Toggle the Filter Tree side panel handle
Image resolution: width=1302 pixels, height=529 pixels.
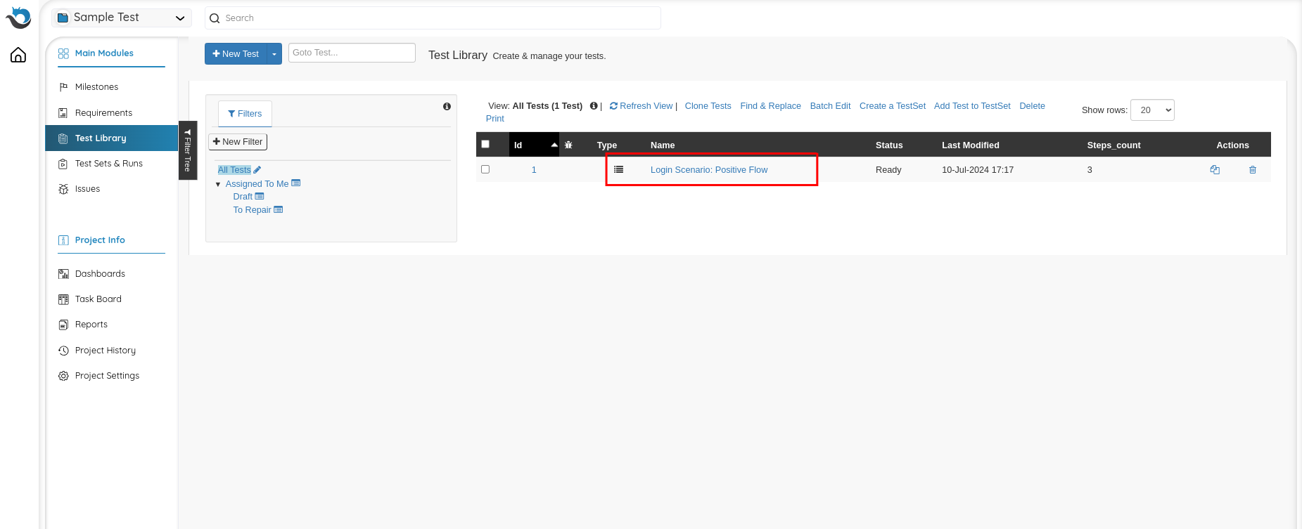click(x=187, y=150)
